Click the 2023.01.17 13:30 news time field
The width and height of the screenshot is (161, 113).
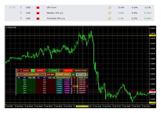[80, 71]
